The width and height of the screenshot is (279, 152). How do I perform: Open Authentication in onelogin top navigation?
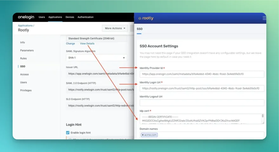coord(85,17)
